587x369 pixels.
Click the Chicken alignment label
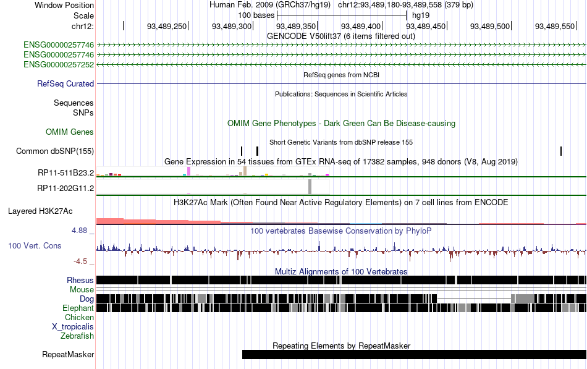(79, 317)
